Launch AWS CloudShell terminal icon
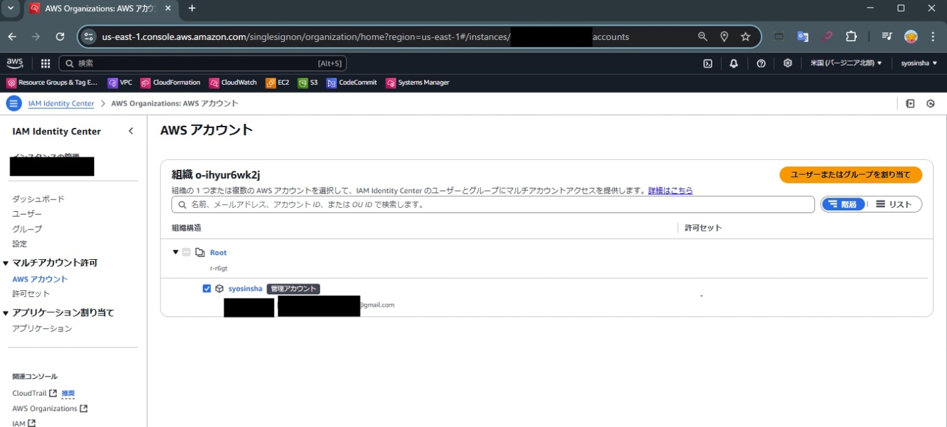 coord(708,64)
